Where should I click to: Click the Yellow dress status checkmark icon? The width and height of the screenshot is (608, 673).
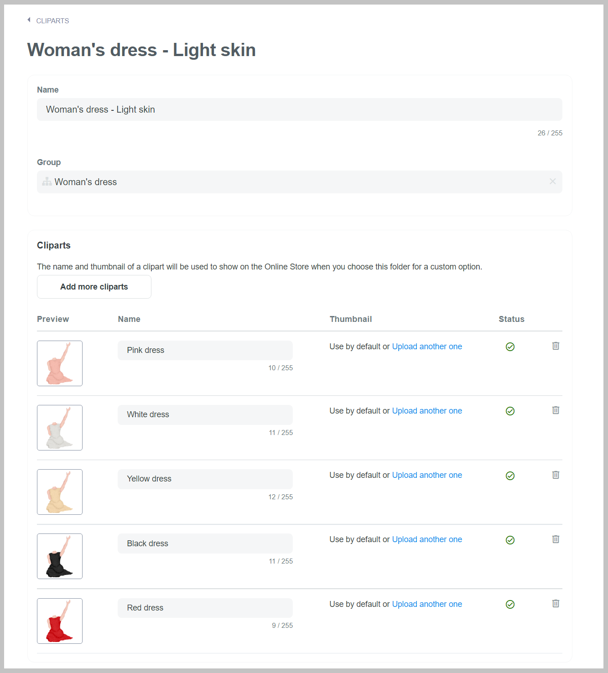[x=510, y=476]
